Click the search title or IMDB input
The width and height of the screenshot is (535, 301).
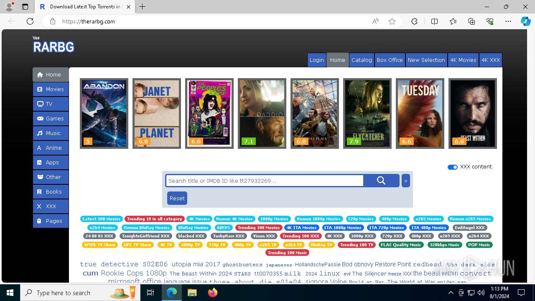tap(265, 181)
